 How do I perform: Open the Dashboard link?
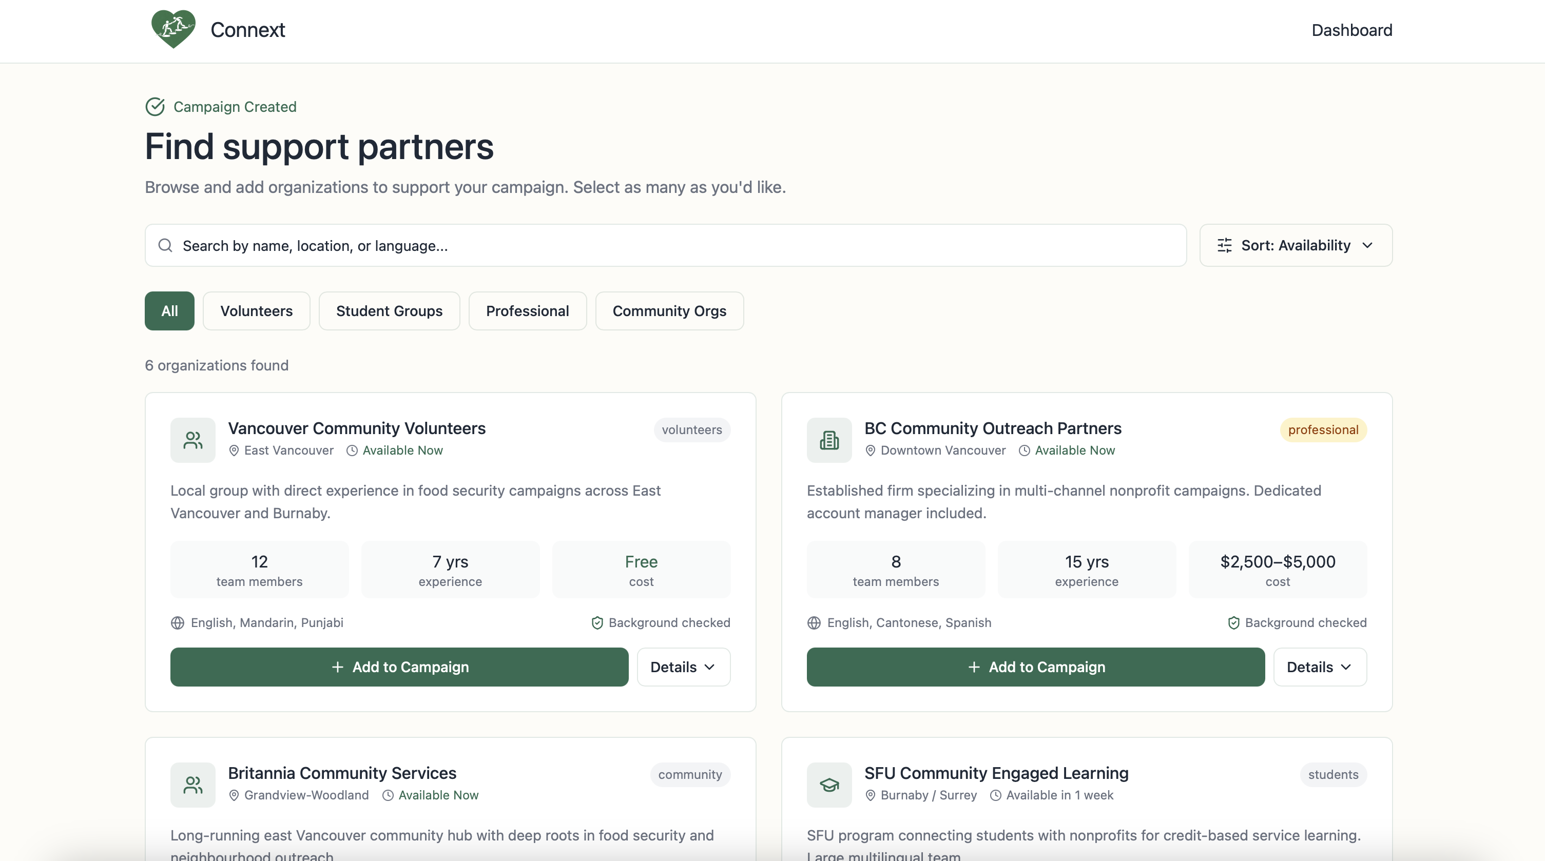click(1351, 30)
